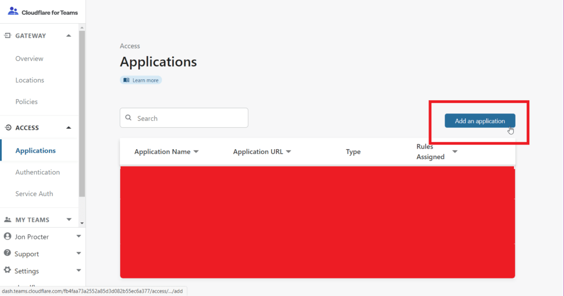Click the Application Name column header text
Viewport: 564px width, 296px height.
pyautogui.click(x=162, y=152)
